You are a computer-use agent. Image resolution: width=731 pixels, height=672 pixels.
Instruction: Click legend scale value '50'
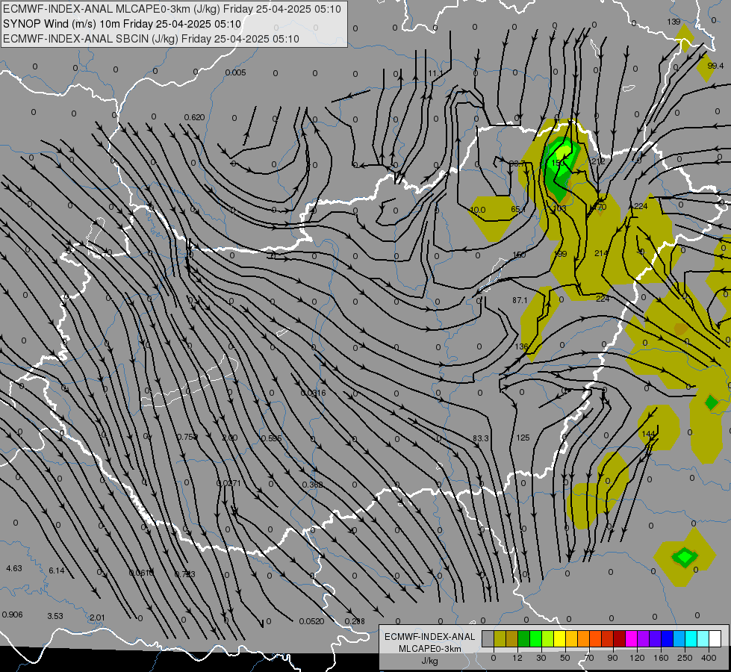coord(565,658)
